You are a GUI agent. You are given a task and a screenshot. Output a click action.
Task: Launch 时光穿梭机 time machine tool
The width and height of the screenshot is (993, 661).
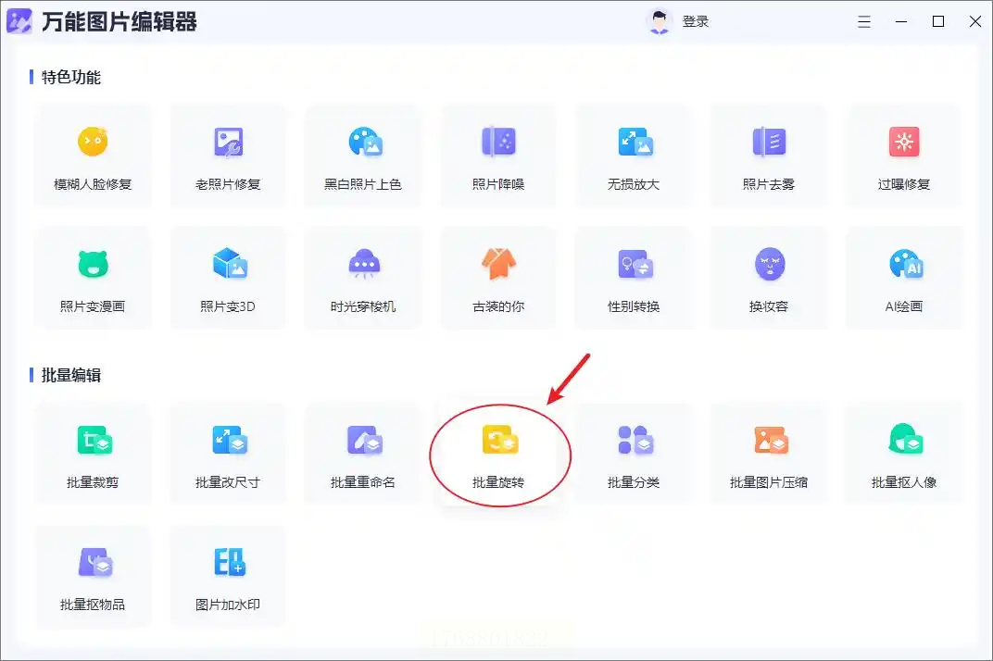tap(363, 278)
